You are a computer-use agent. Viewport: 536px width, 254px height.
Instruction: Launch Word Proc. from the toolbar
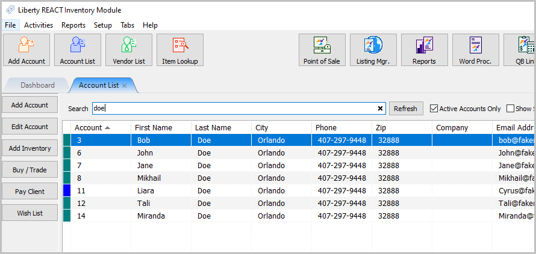point(476,50)
